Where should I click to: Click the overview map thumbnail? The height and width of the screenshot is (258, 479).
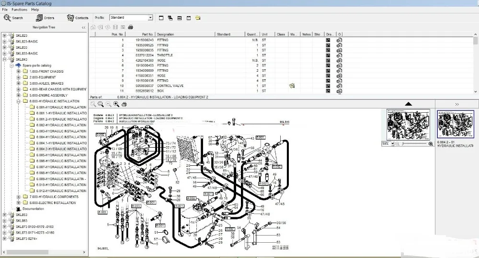pyautogui.click(x=408, y=125)
